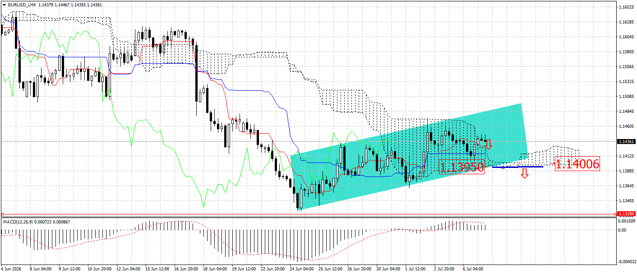
Task: Click the 10 Jun 20:00 time label
Action: click(100, 269)
